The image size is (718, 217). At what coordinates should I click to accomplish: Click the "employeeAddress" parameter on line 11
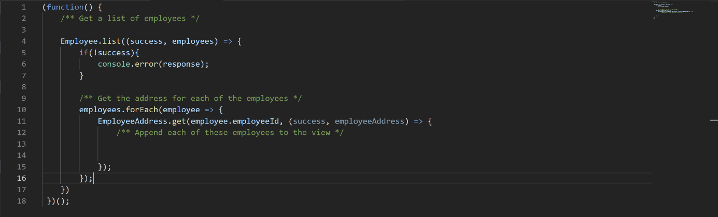[369, 121]
